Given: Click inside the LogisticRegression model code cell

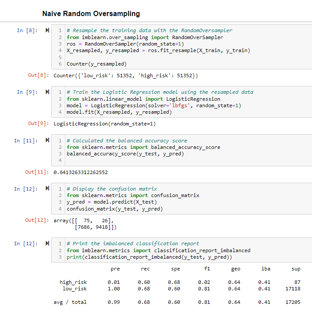Looking at the screenshot, I should 182,102.
